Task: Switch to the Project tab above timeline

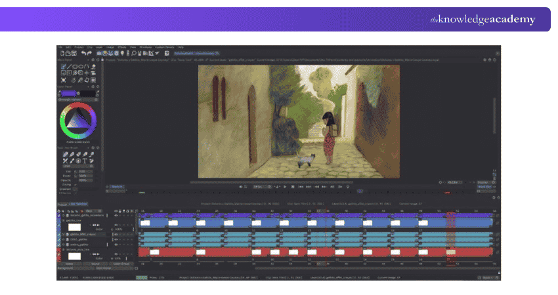Action: pyautogui.click(x=62, y=204)
